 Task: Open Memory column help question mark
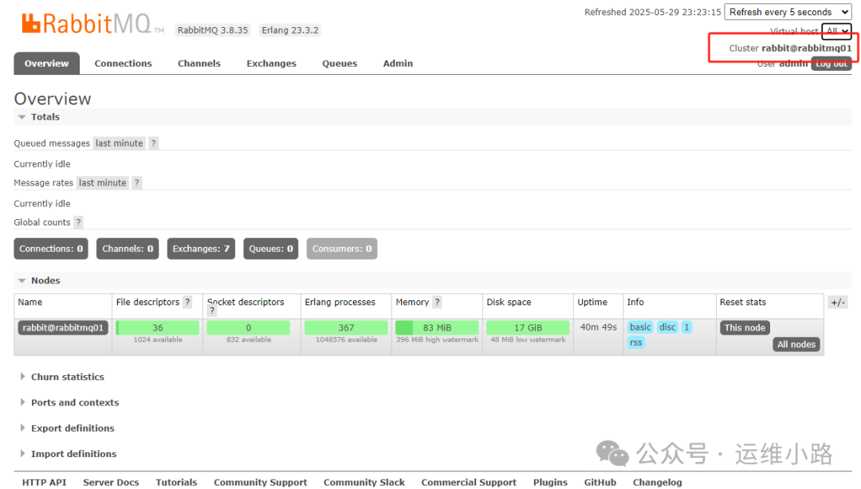(x=437, y=302)
